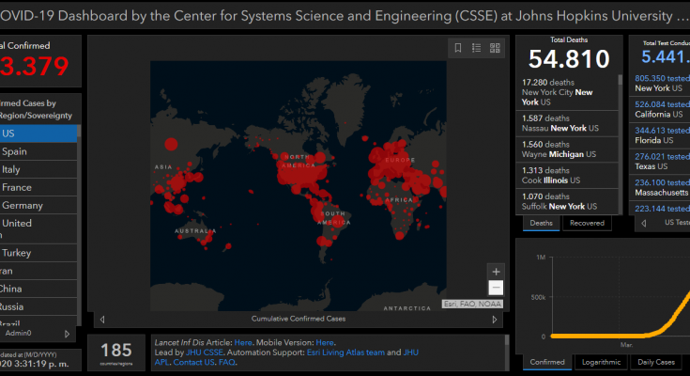Image resolution: width=690 pixels, height=376 pixels.
Task: Go back in the US Tests panel arrow
Action: [644, 223]
